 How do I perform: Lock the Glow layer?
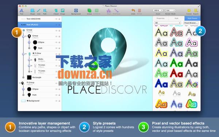(59, 54)
